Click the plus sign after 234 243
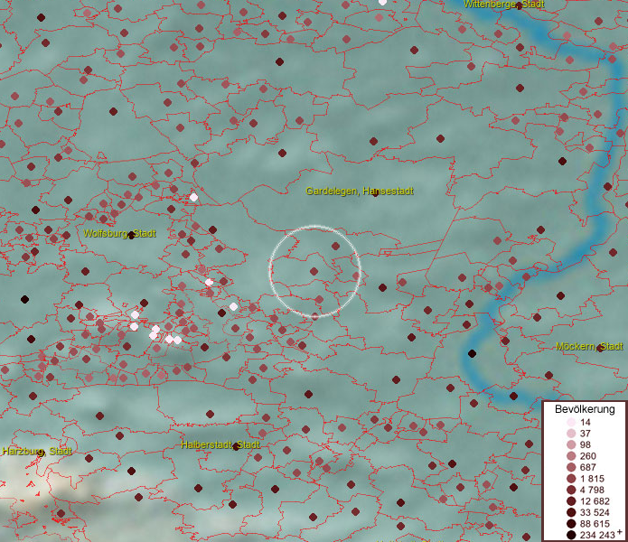The width and height of the screenshot is (628, 542). (620, 532)
